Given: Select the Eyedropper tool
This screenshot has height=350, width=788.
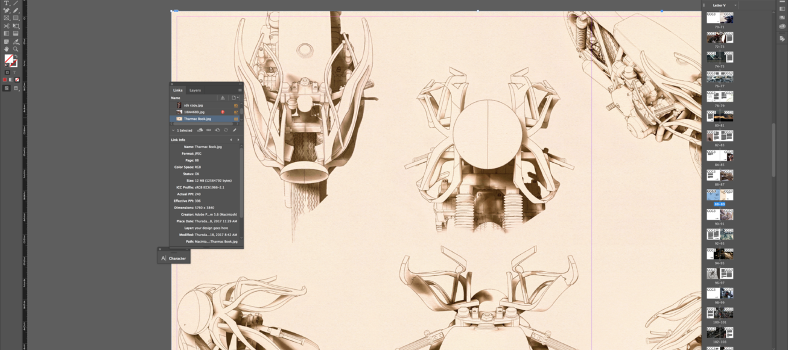Looking at the screenshot, I should coord(16,42).
